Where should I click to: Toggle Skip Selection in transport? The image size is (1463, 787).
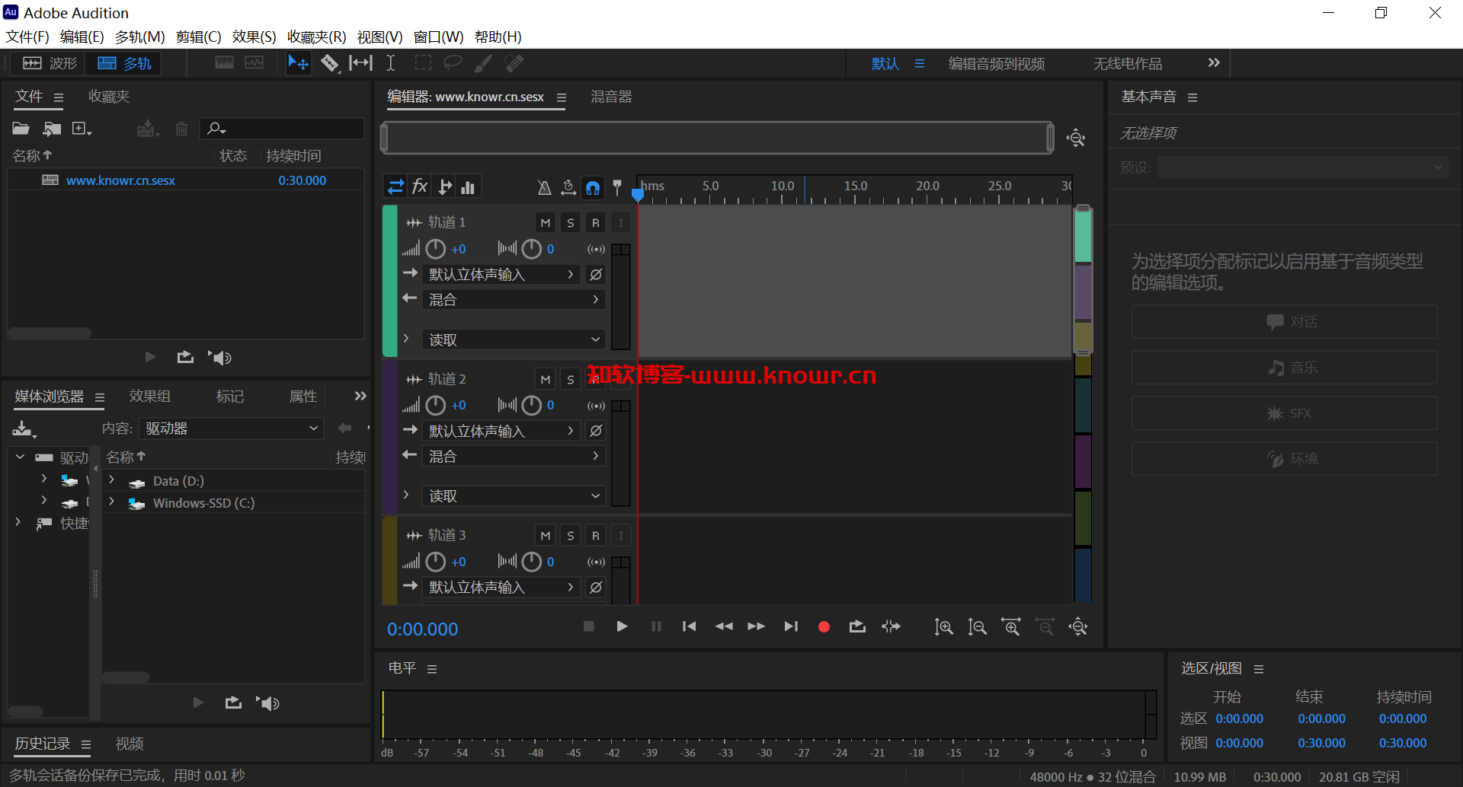pyautogui.click(x=891, y=626)
